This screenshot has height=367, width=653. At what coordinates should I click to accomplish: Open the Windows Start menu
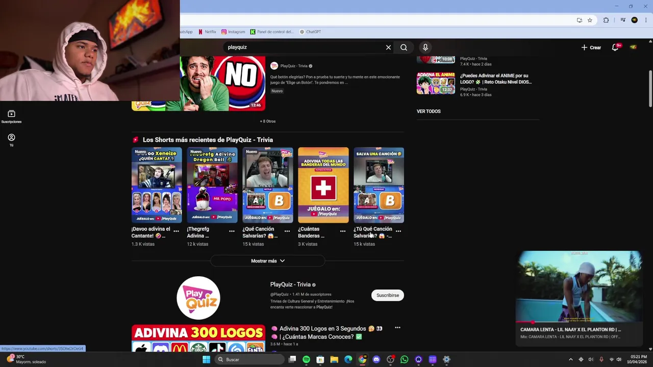[x=206, y=359]
